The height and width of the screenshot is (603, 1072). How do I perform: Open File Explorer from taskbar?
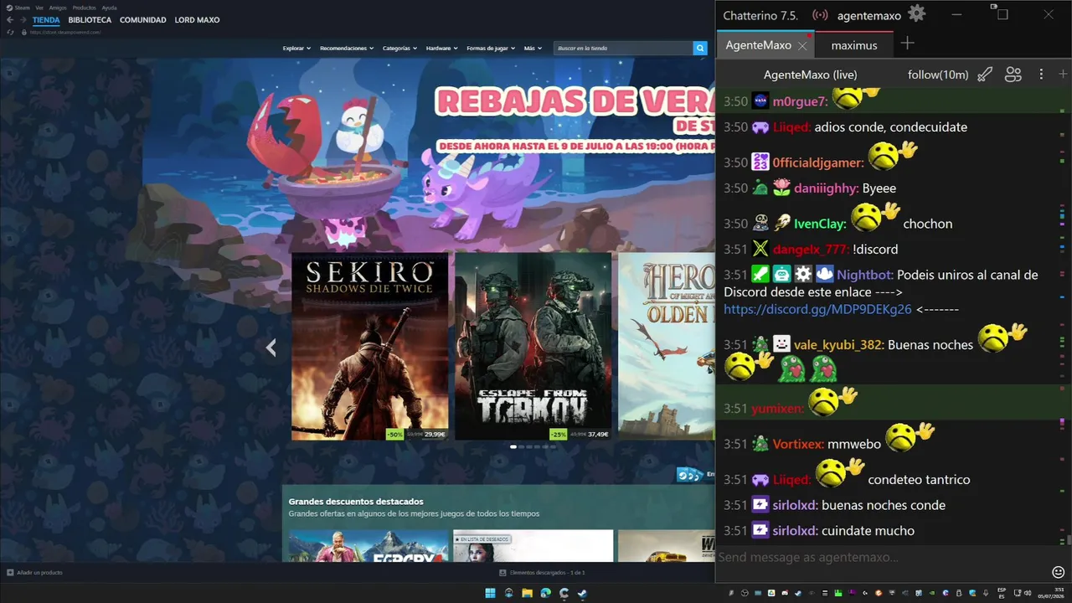click(527, 593)
